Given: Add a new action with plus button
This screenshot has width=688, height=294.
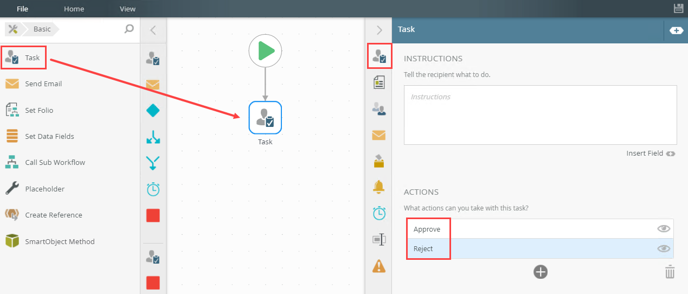Looking at the screenshot, I should 540,272.
